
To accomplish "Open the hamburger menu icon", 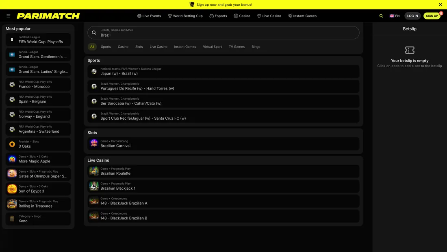I will click(x=8, y=16).
